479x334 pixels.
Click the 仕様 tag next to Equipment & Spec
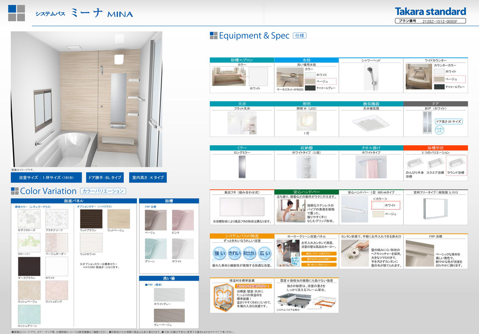point(300,36)
